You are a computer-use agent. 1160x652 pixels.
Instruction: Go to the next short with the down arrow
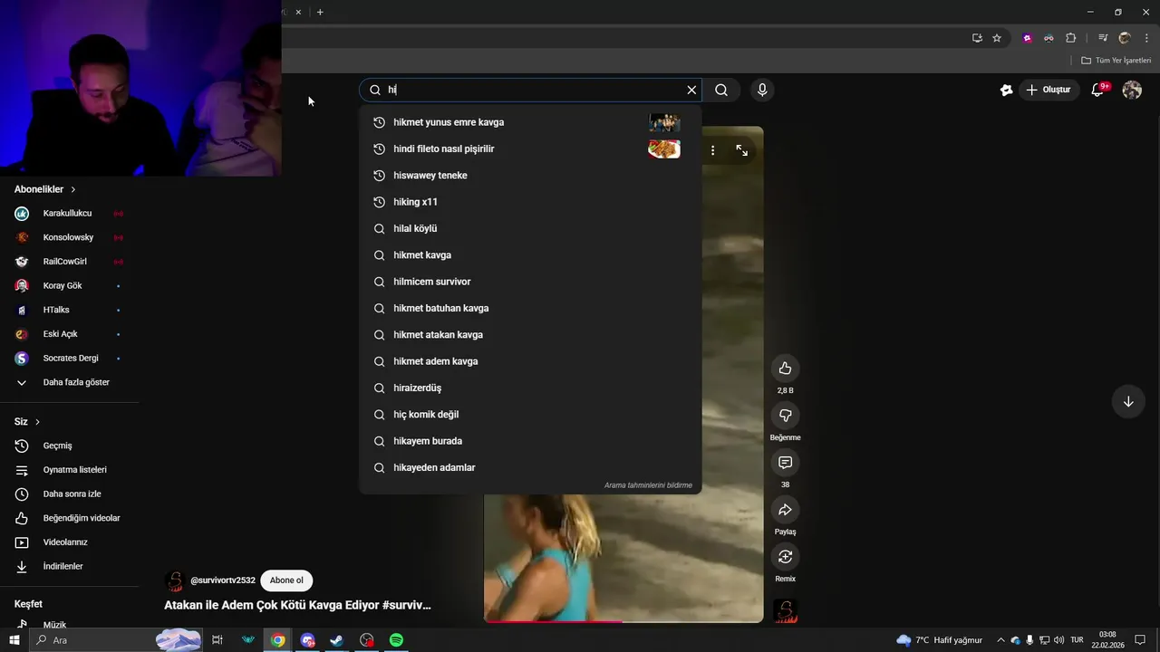click(1128, 401)
